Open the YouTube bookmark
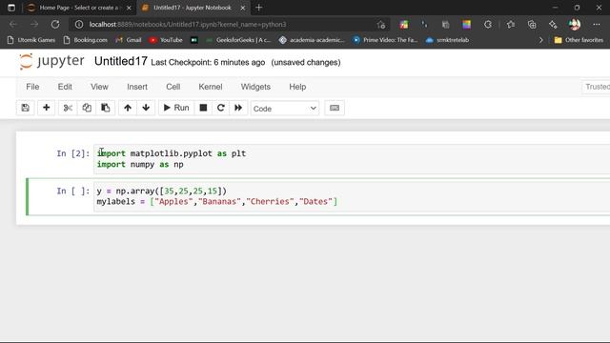The image size is (610, 343). (166, 40)
